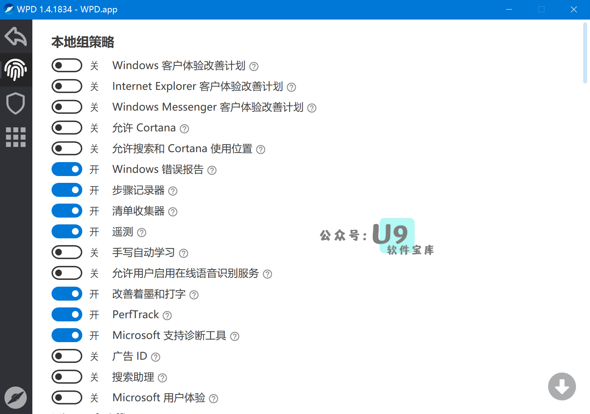Enable the Internet Explorer 客户体验改善计划 switch

click(x=67, y=86)
